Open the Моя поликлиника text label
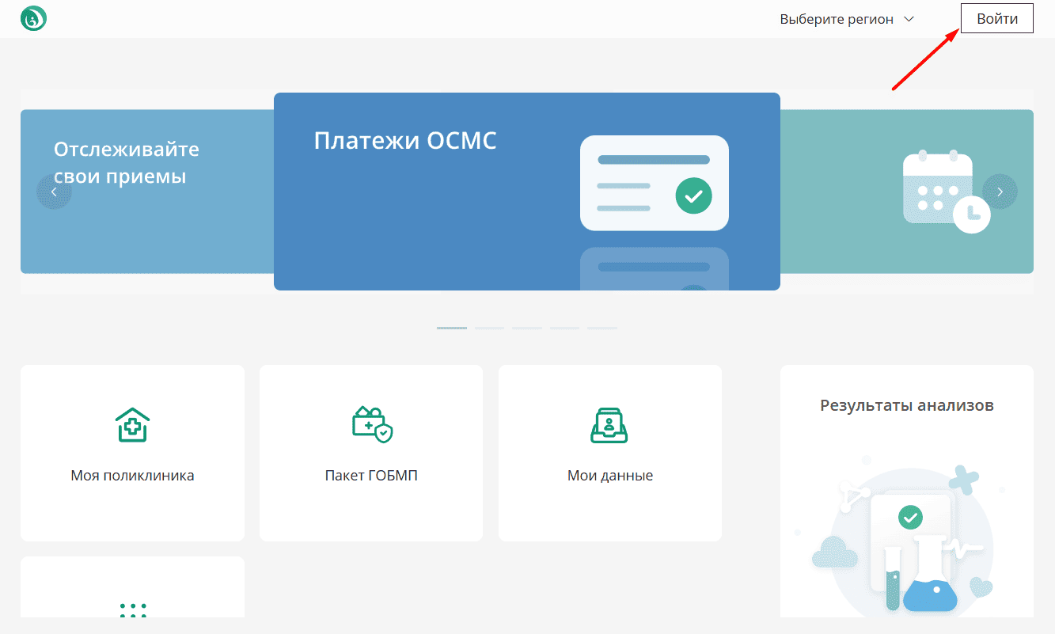 pyautogui.click(x=132, y=476)
